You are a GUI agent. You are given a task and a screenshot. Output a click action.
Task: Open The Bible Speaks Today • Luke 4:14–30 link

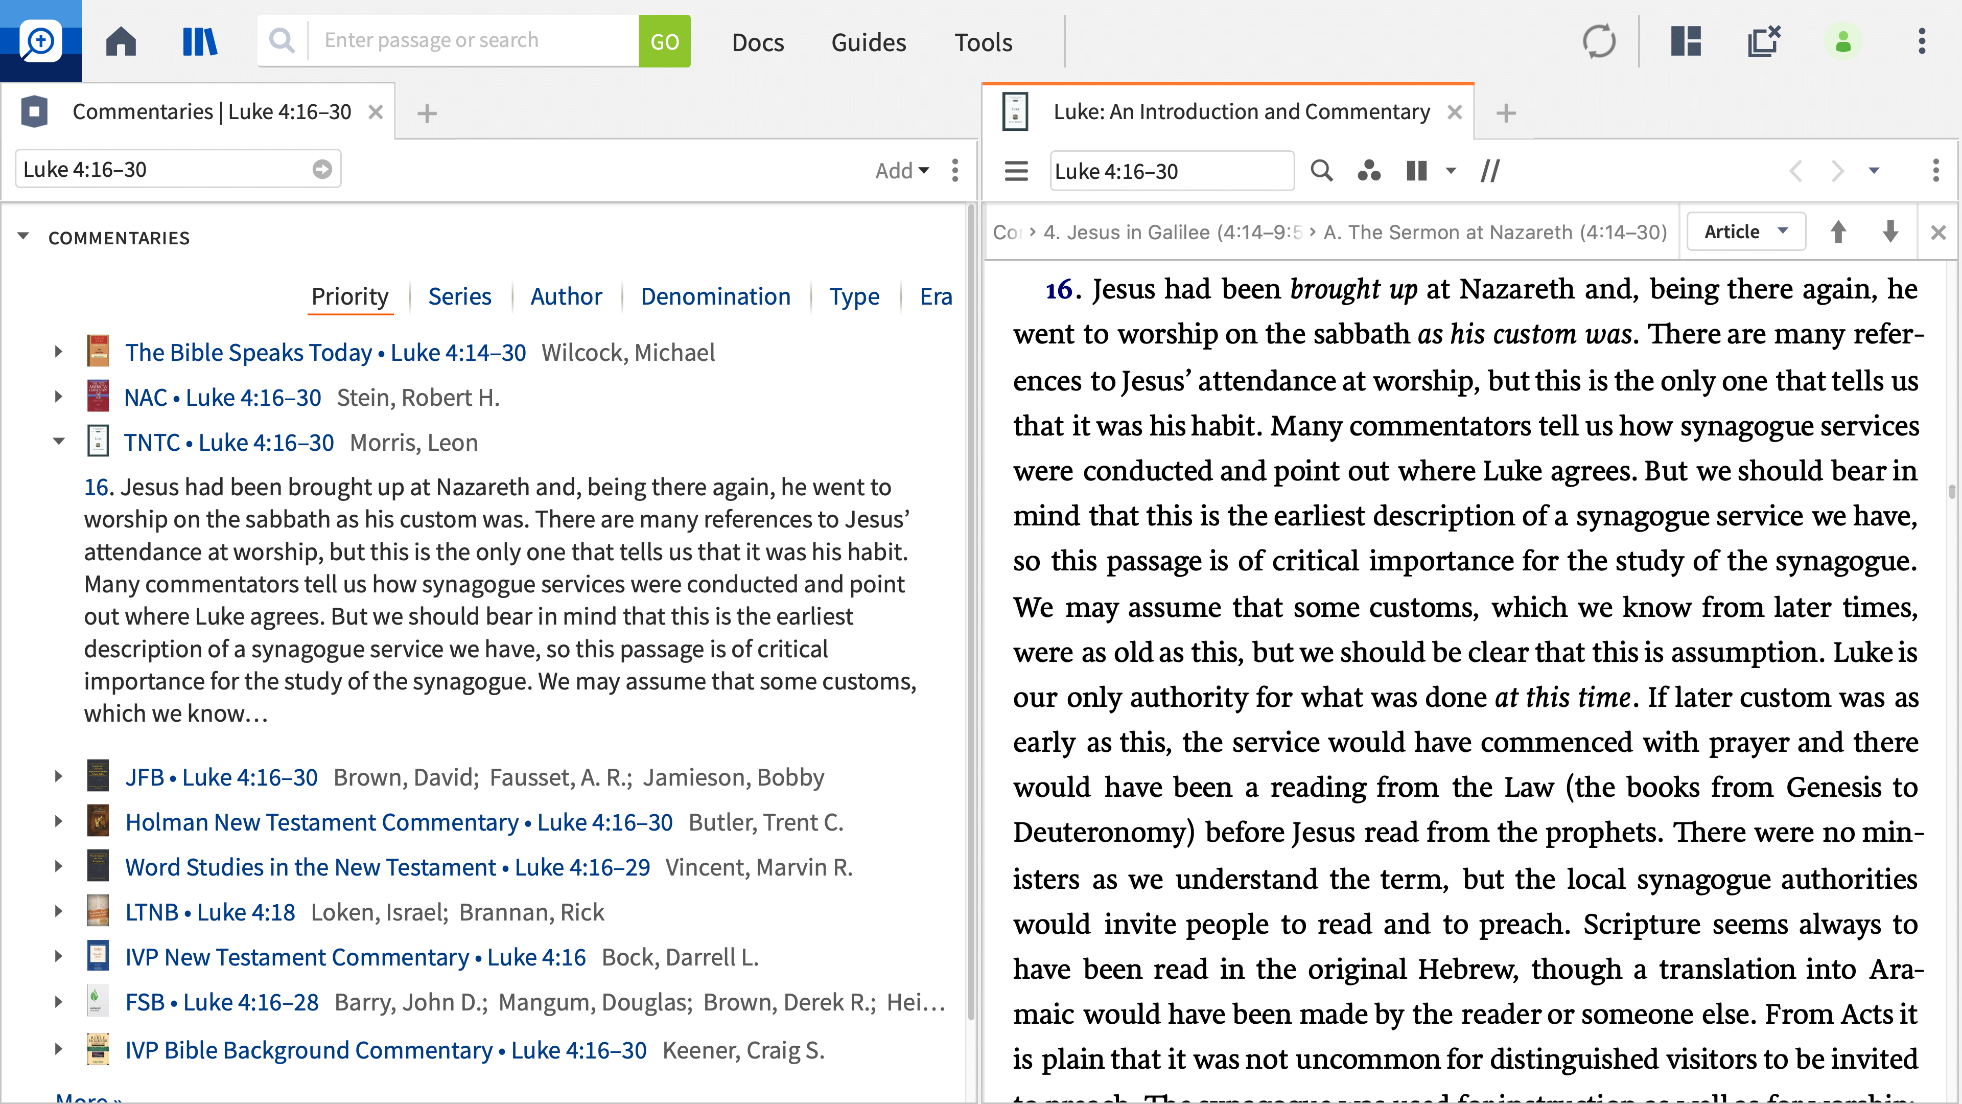coord(325,352)
